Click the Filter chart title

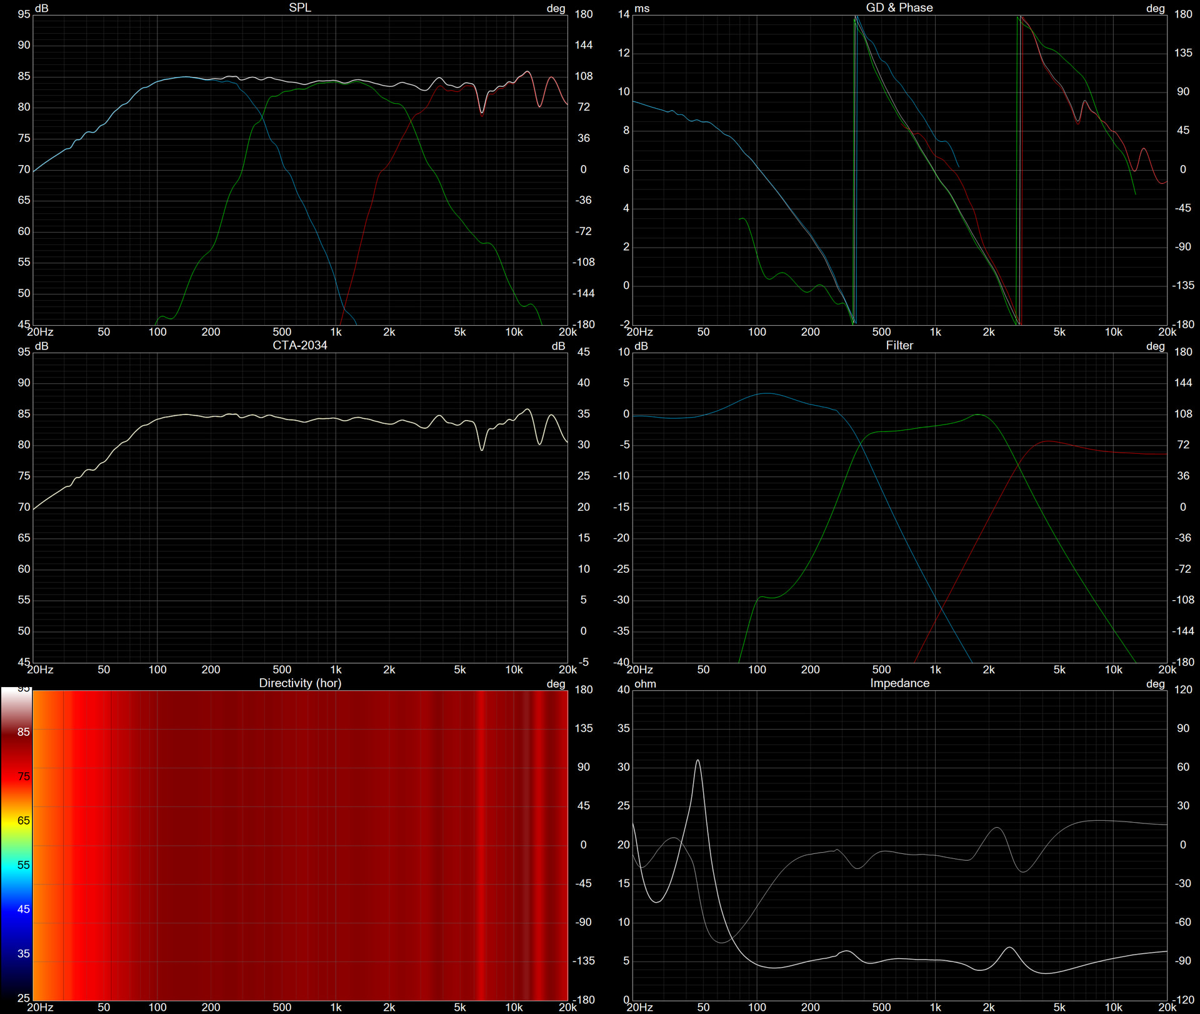(x=899, y=345)
